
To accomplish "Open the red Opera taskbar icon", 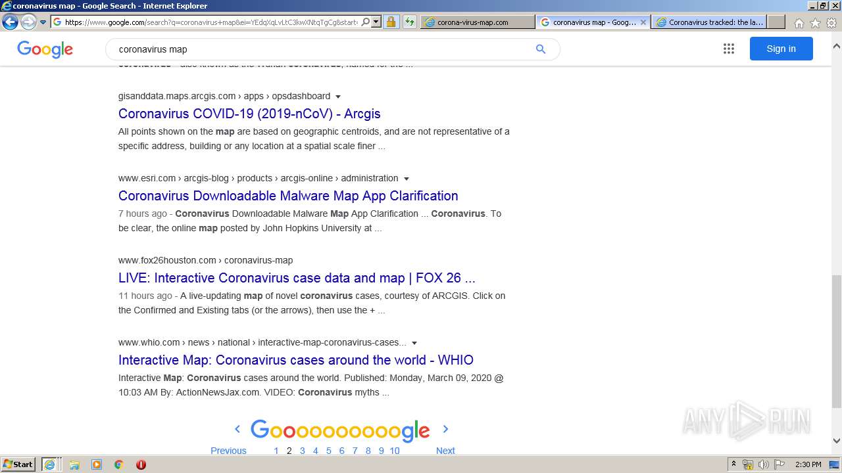I will coord(141,464).
